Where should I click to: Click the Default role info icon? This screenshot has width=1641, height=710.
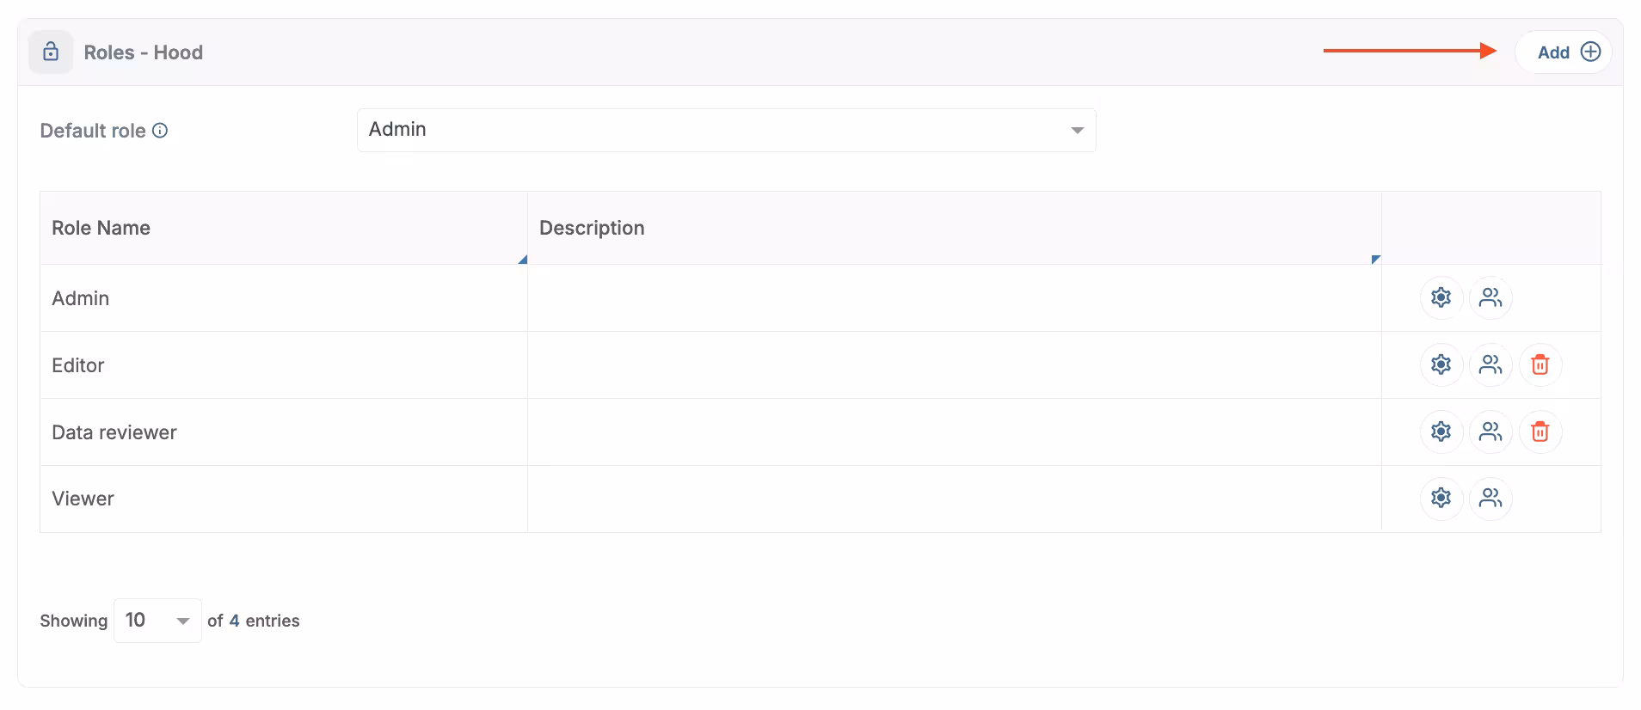tap(160, 131)
